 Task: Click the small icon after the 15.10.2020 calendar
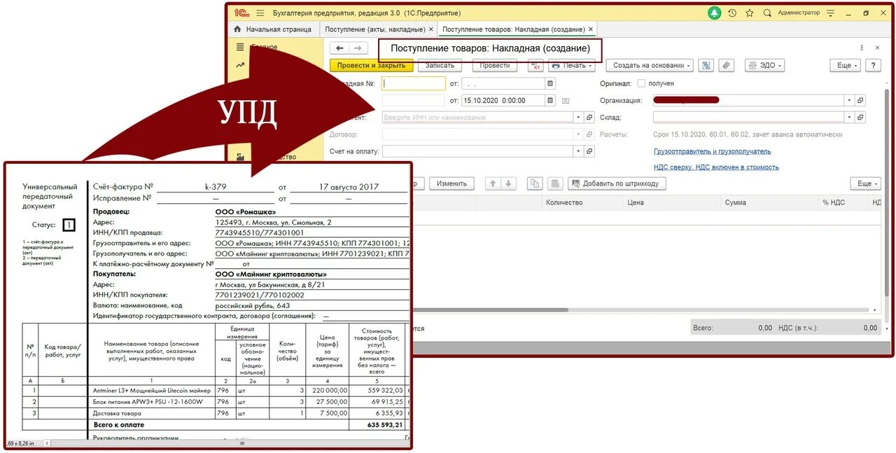tap(566, 100)
